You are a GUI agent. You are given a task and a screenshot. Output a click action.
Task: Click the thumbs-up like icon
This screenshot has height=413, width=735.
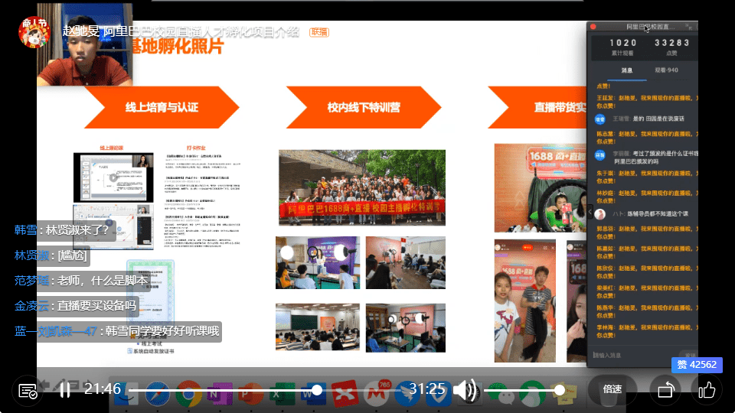pyautogui.click(x=706, y=390)
